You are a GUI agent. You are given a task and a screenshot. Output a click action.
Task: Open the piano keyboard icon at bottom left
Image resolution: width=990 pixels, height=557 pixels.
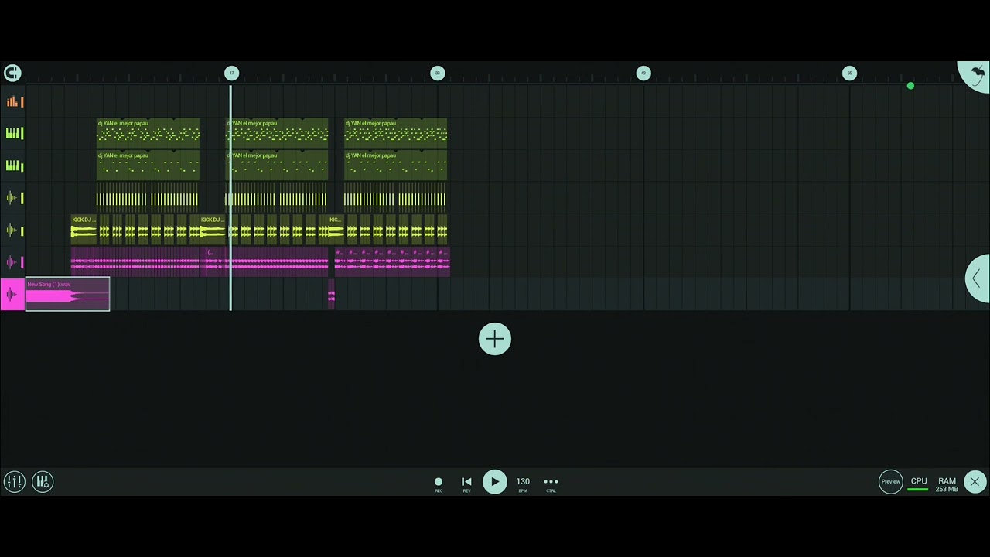[x=43, y=481]
